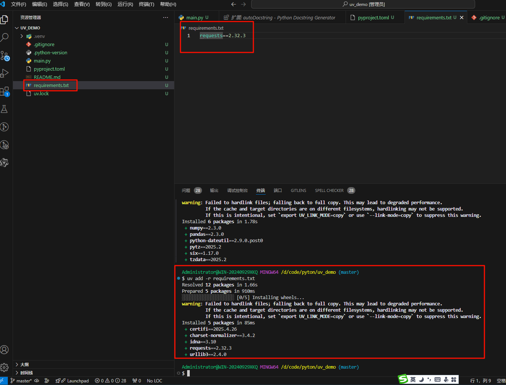
Task: Click the master branch status item
Action: click(x=21, y=381)
